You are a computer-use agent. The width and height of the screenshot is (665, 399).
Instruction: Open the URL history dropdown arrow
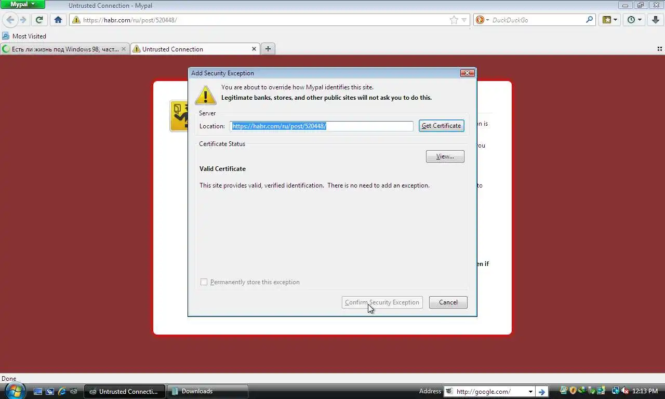464,20
